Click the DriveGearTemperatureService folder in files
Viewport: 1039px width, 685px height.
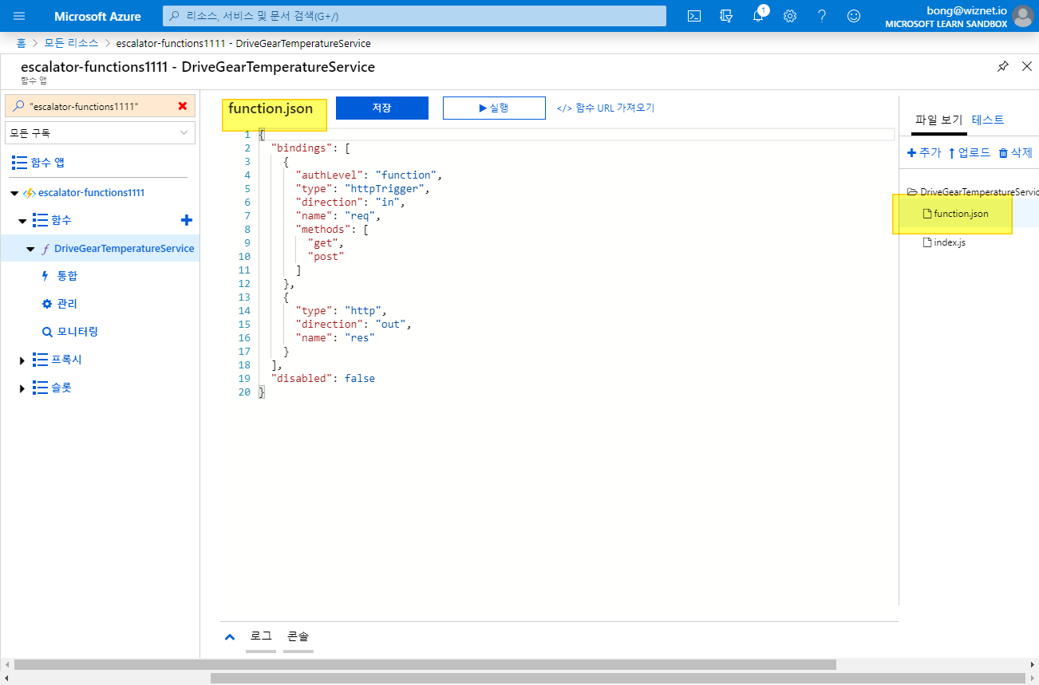(x=974, y=192)
